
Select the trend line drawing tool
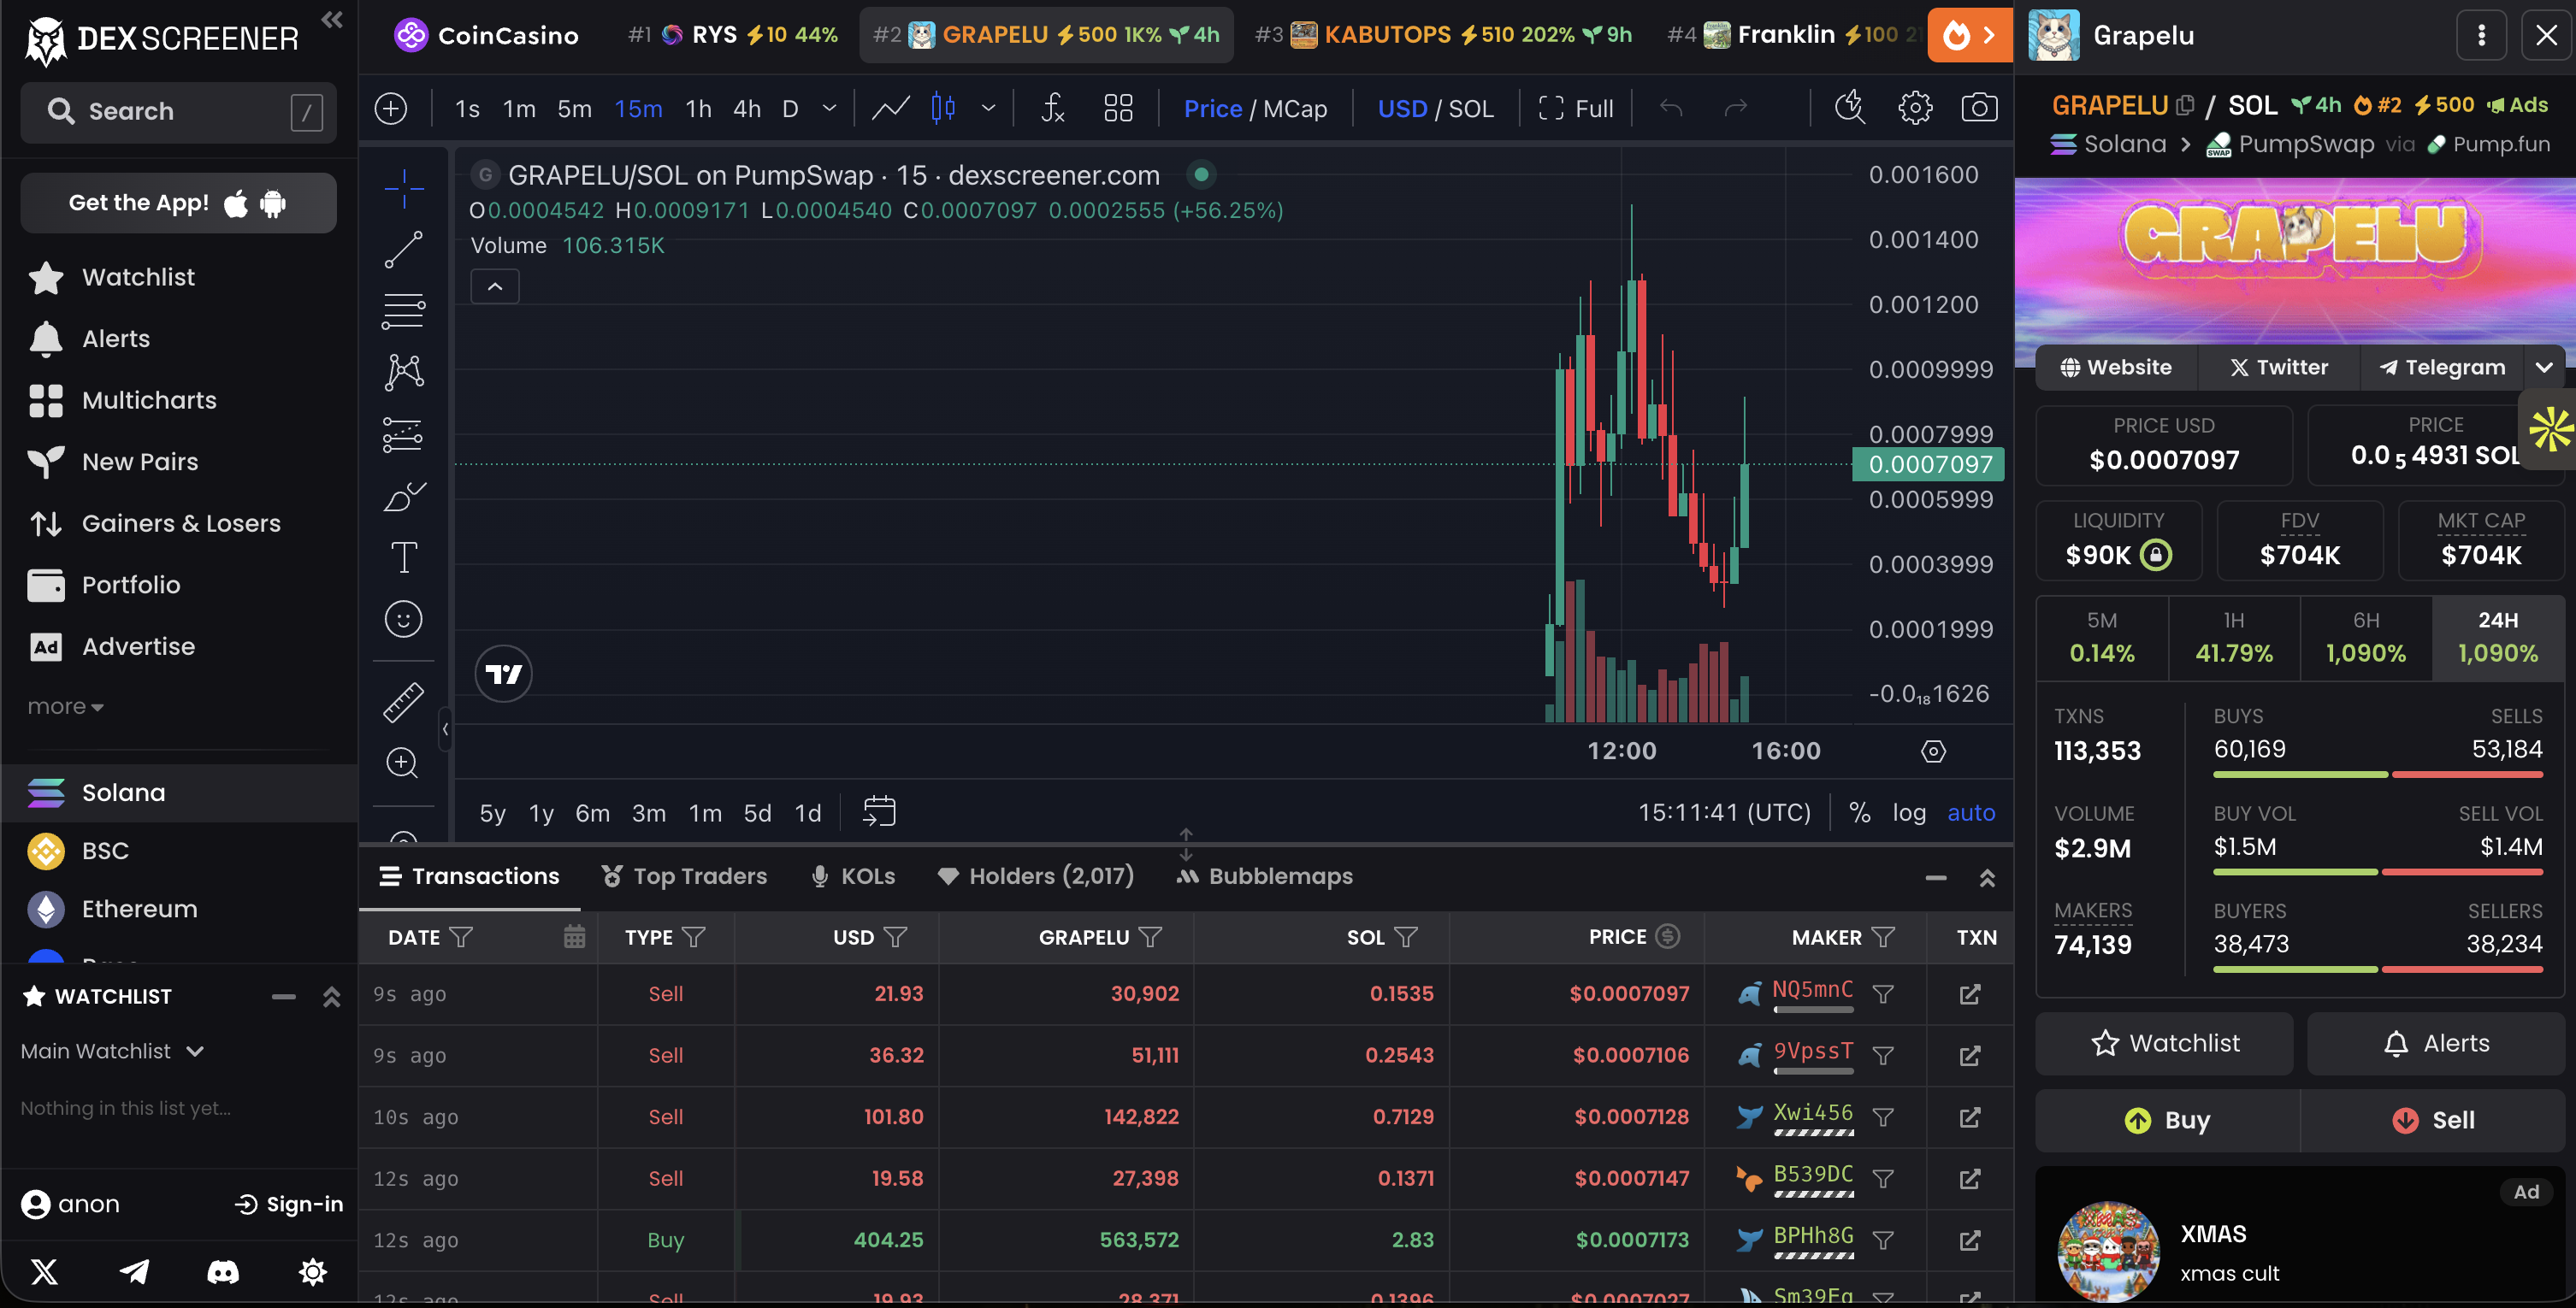click(x=404, y=249)
